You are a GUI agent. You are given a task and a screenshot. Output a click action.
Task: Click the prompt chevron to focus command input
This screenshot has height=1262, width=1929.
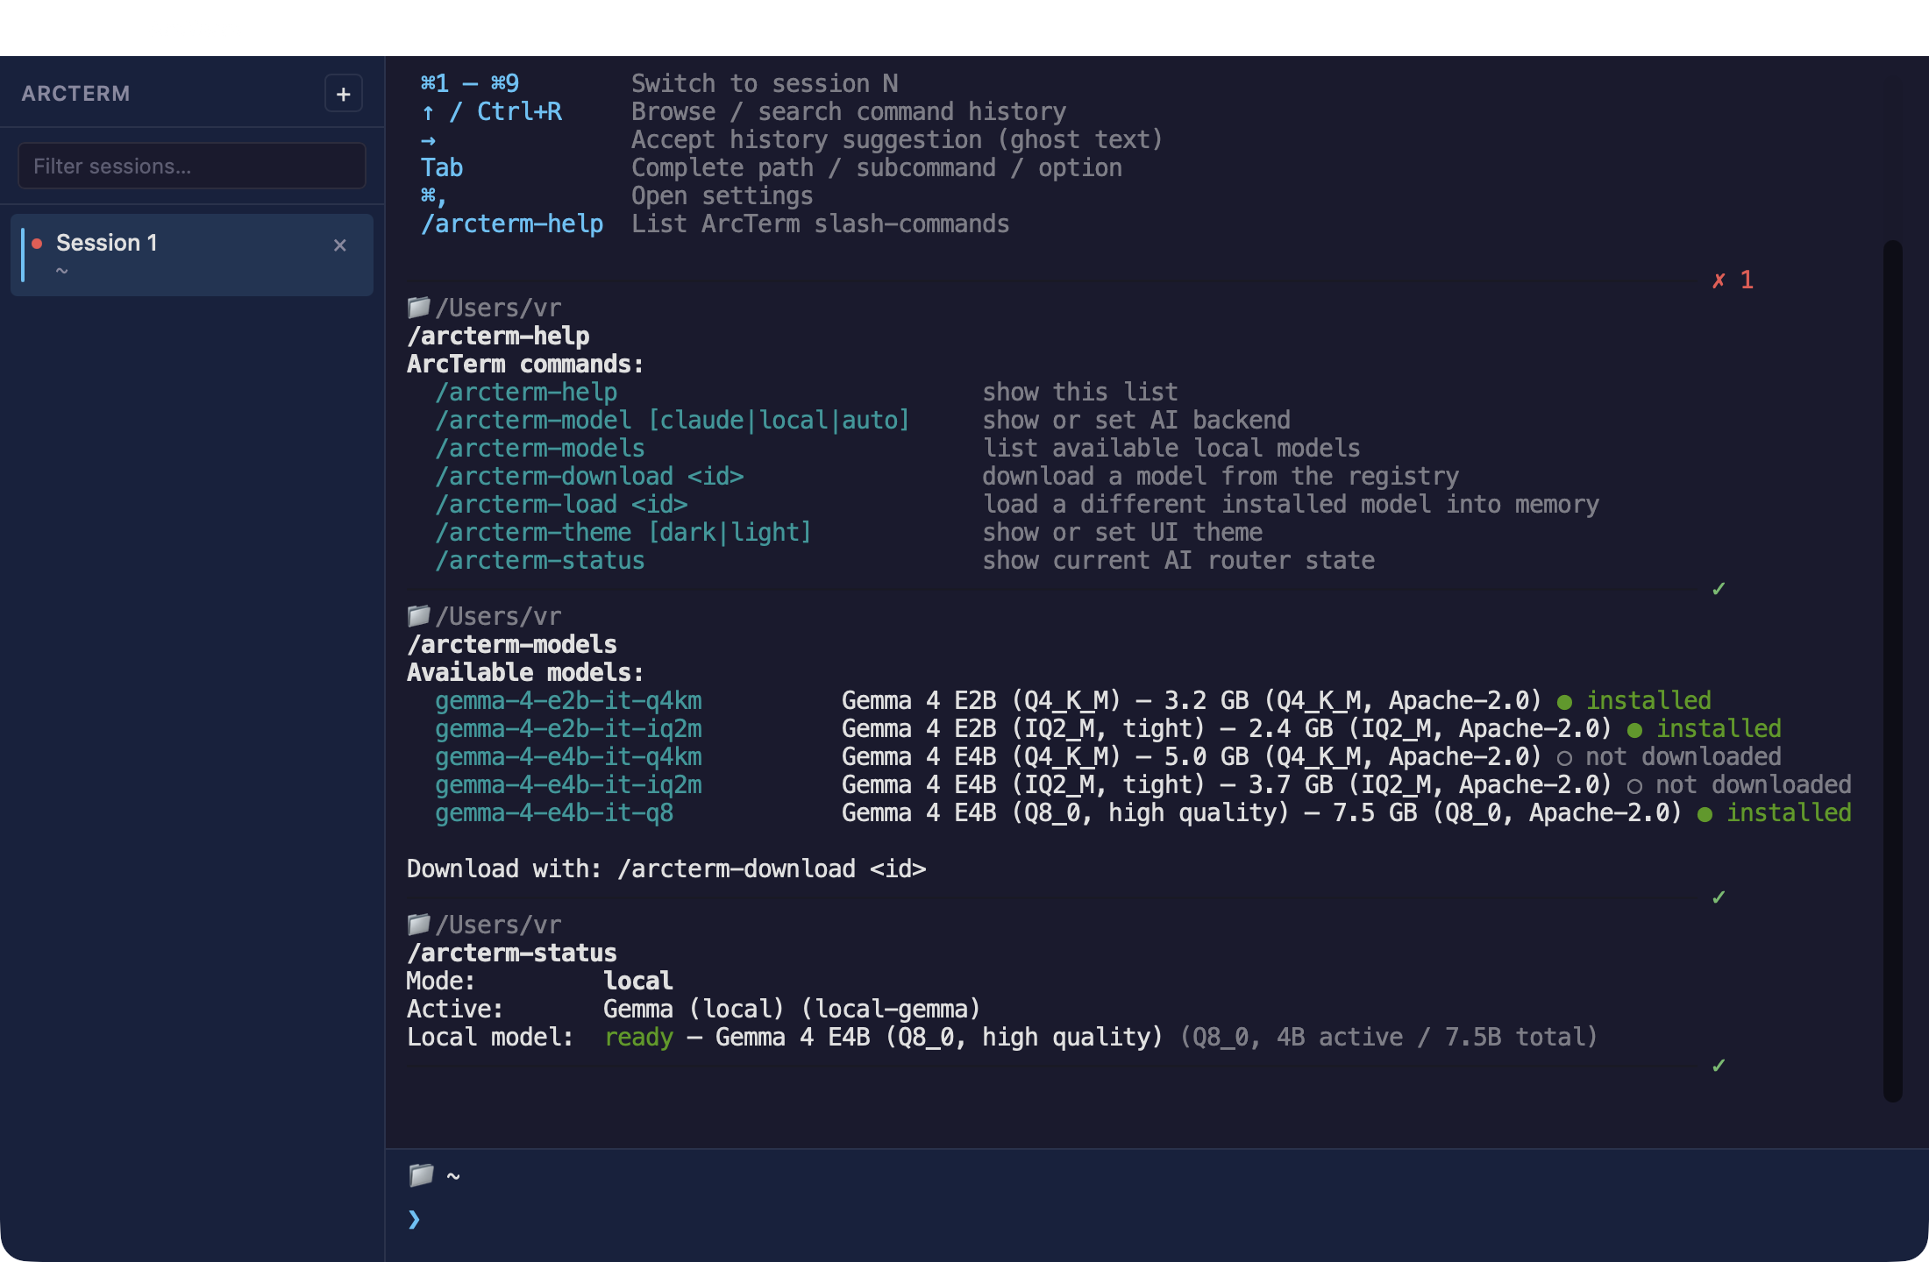coord(414,1219)
